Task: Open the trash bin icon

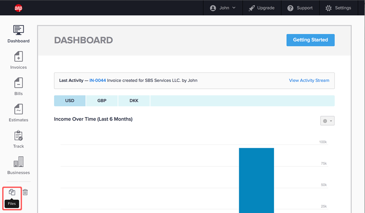Action: pos(25,192)
